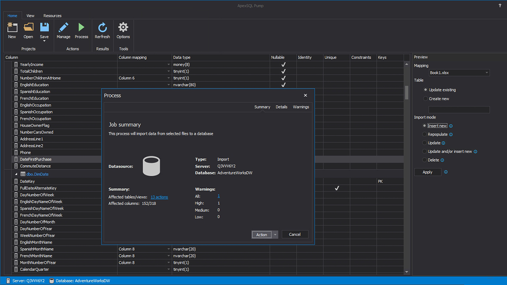Refresh the results
Image resolution: width=507 pixels, height=285 pixels.
point(102,30)
